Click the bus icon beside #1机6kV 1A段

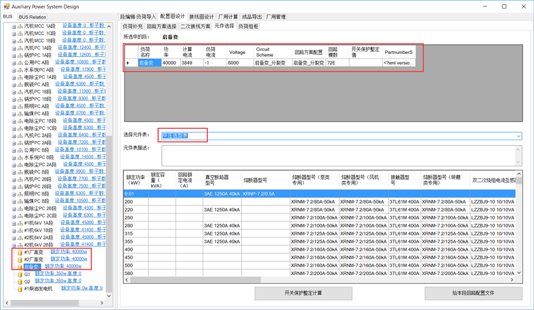(x=20, y=223)
